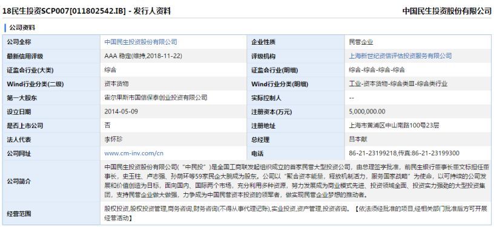494x227 pixels.
Task: Select the 公司全称 label cell
Action: 51,42
